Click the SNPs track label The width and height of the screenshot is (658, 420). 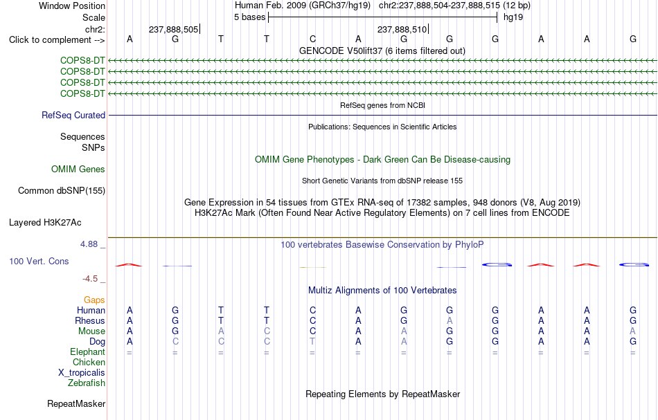94,147
